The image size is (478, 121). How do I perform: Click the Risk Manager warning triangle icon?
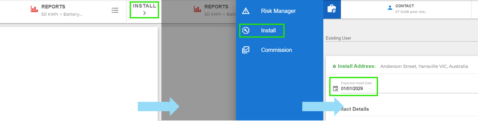[x=246, y=11]
